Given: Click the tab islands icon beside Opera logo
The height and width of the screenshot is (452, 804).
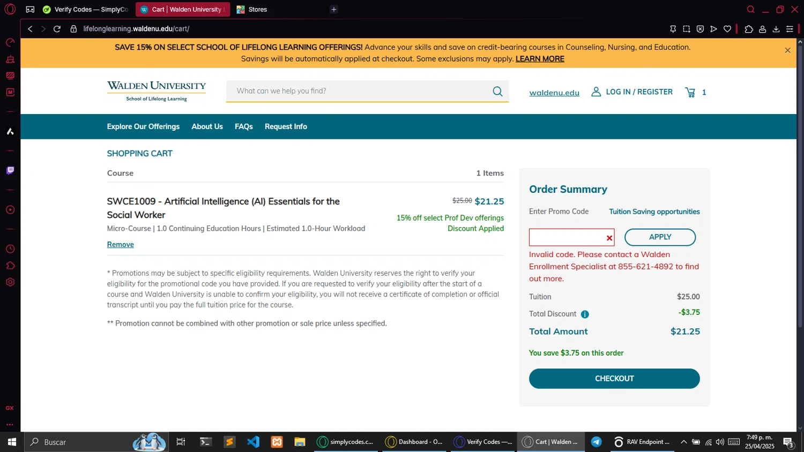Looking at the screenshot, I should tap(30, 9).
